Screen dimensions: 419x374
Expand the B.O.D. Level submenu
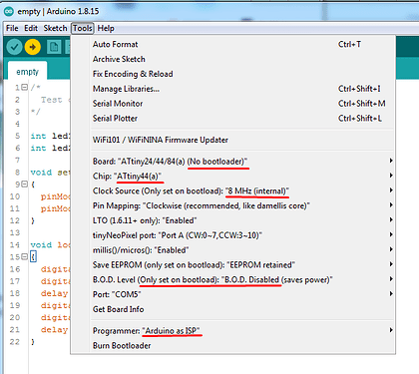pyautogui.click(x=232, y=279)
